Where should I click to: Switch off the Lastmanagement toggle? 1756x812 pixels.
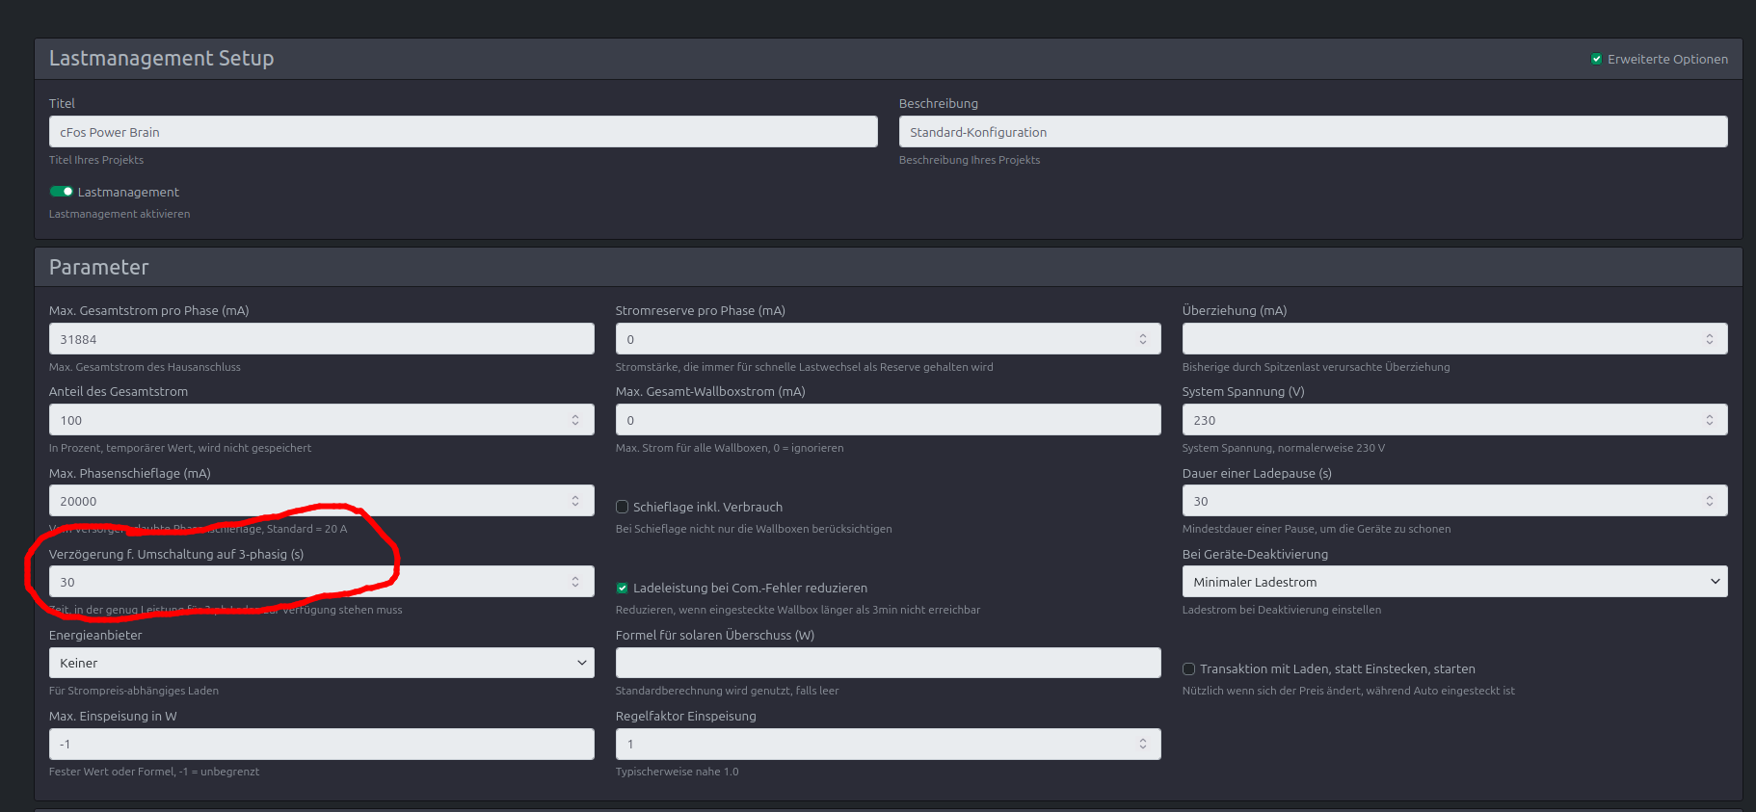(x=62, y=192)
